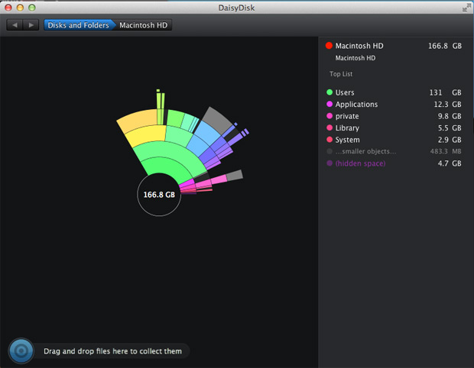Click the purple dot beside hidden space
The image size is (474, 368).
click(x=330, y=163)
